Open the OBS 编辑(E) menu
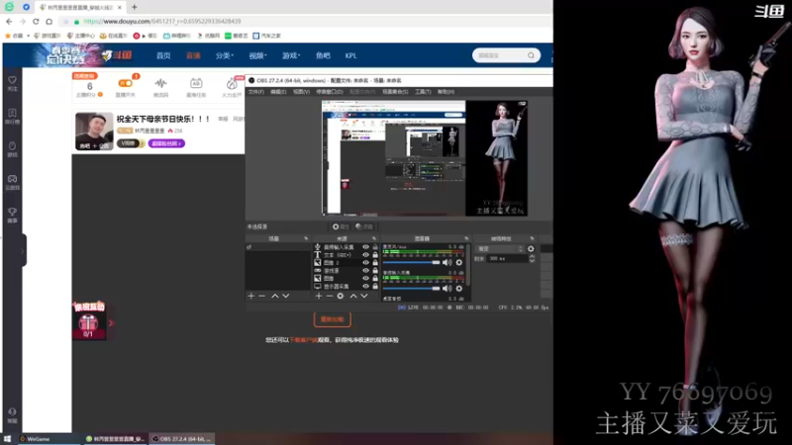 [278, 92]
